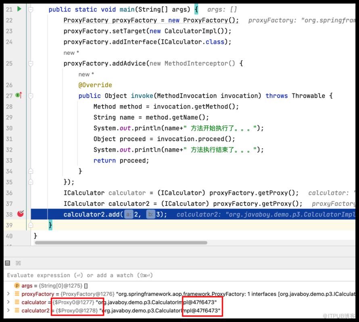Collapse the anonymous class fold at line 25
Screen dimensions: 359x322
pos(31,64)
